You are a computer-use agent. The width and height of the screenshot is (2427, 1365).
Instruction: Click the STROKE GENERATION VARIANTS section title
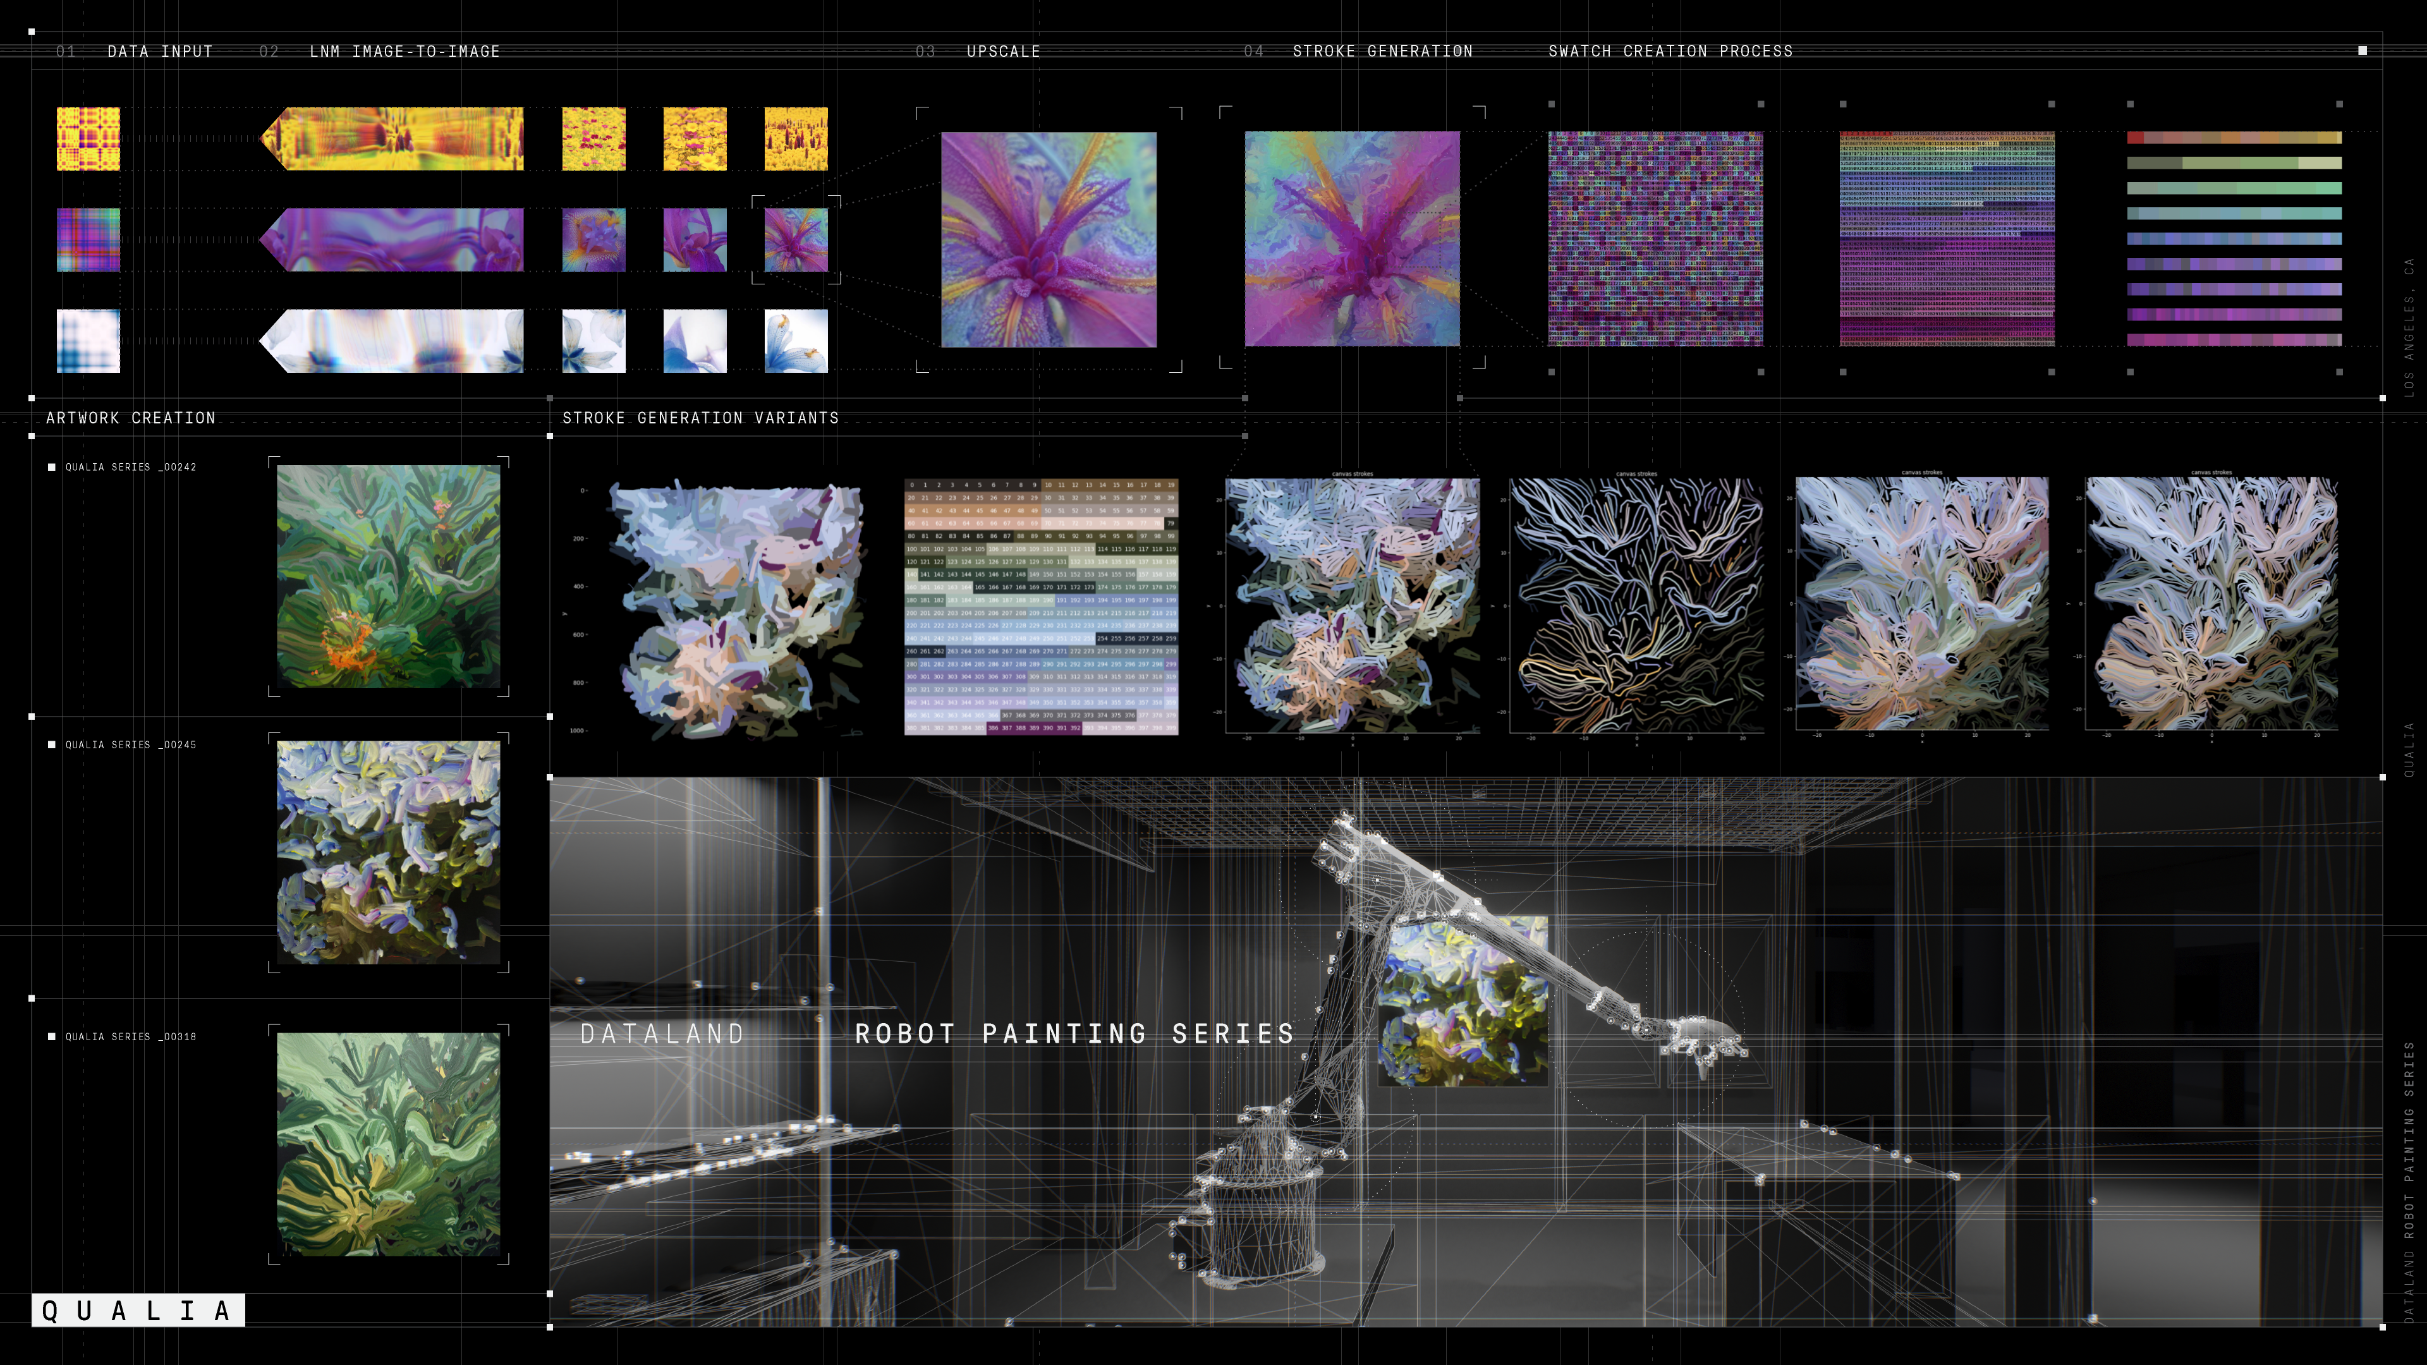tap(701, 417)
